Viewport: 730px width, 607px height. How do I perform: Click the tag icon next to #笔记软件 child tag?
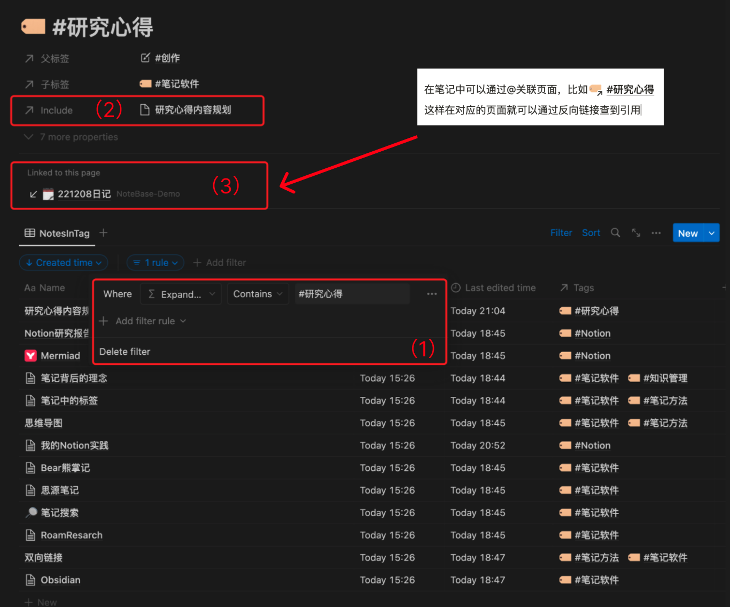[x=145, y=84]
